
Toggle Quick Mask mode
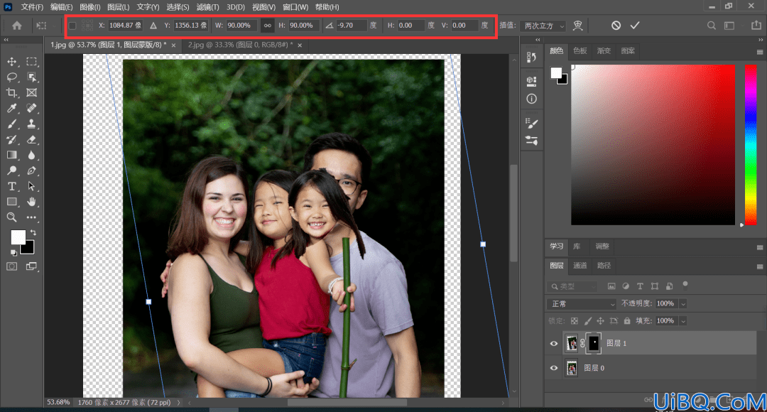point(12,266)
